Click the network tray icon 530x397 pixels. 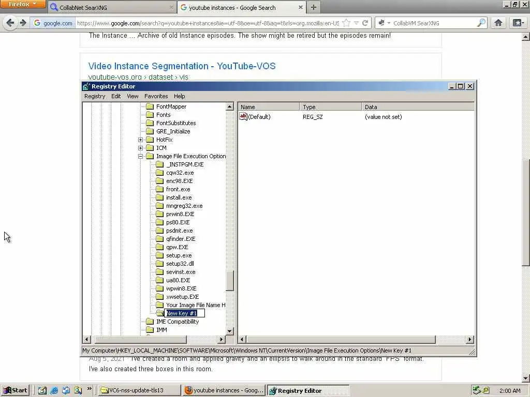click(x=477, y=390)
